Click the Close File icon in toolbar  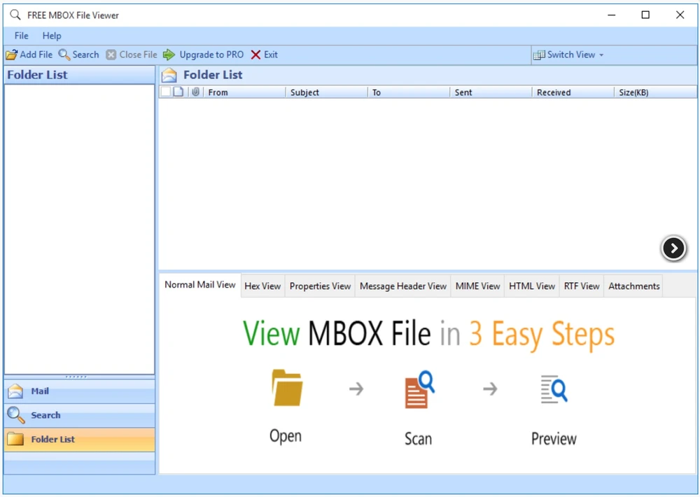111,55
